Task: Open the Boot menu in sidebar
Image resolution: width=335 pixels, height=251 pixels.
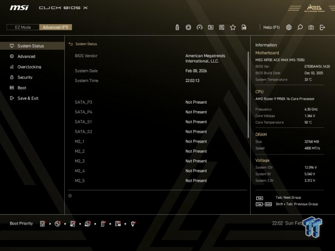Action: click(32, 88)
